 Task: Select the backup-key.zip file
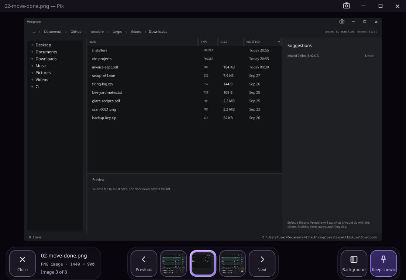(x=185, y=118)
